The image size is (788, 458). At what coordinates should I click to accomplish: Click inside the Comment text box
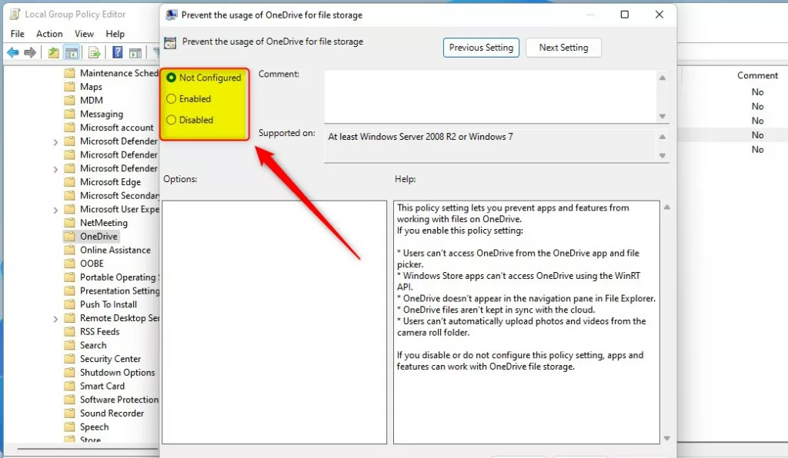(490, 96)
